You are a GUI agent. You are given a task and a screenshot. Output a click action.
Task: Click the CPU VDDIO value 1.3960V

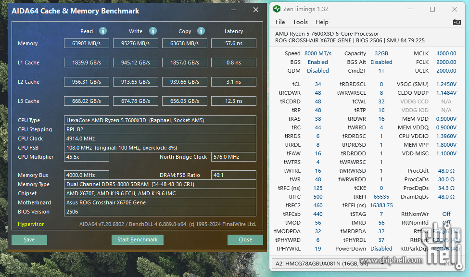coord(446,136)
